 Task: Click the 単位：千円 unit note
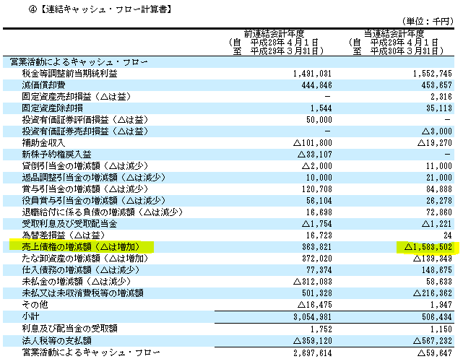pos(428,21)
